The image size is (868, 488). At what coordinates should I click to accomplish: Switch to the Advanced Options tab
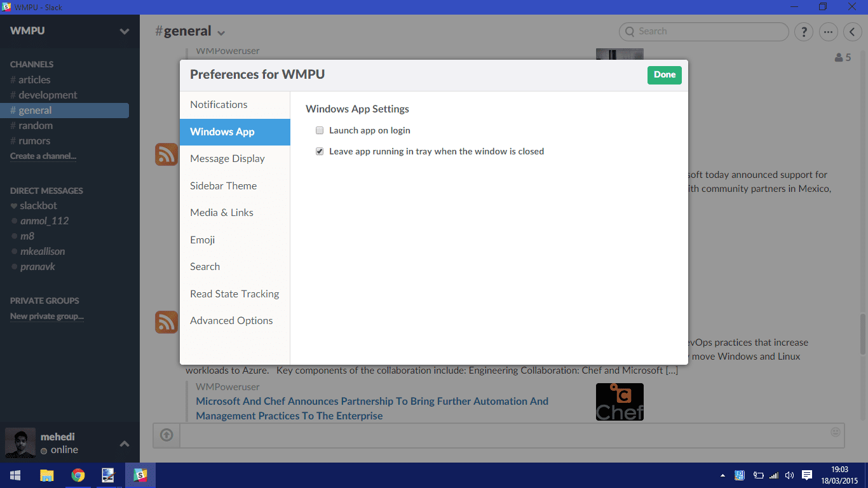pyautogui.click(x=235, y=321)
